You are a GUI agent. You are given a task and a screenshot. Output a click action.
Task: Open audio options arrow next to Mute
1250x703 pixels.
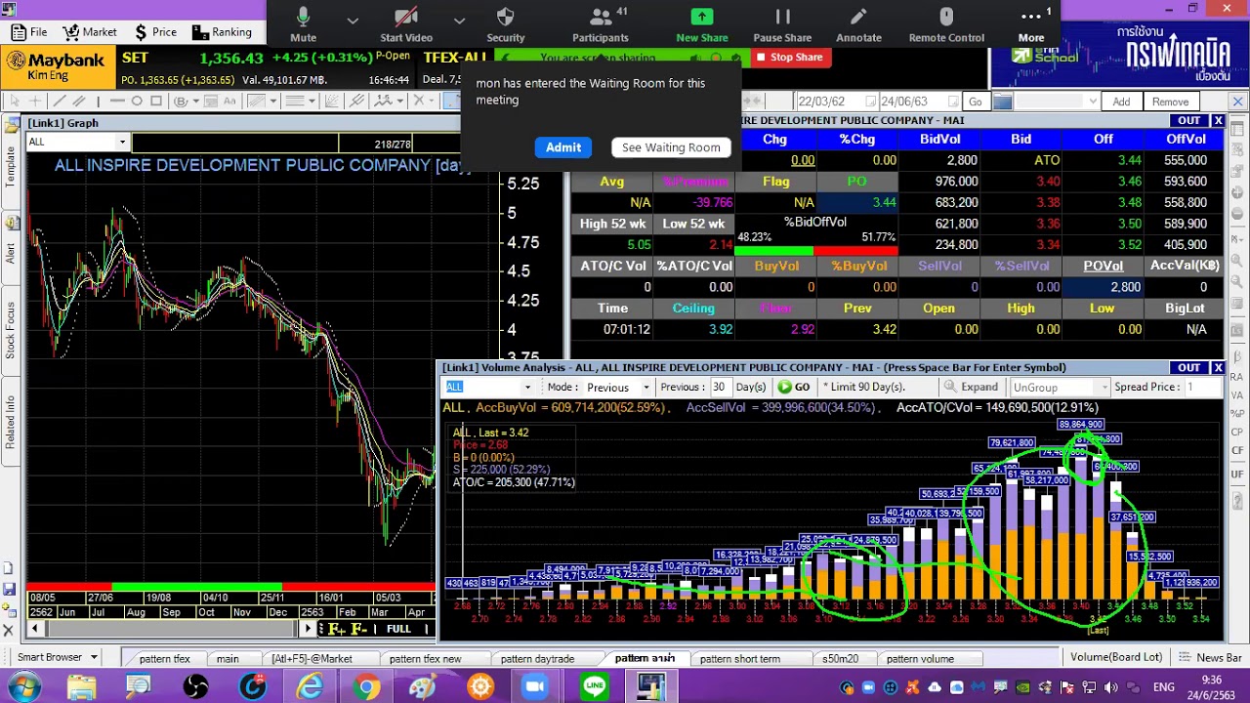[x=353, y=20]
